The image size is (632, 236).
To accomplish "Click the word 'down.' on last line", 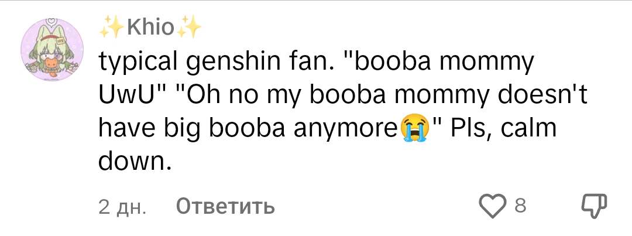I will 132,161.
